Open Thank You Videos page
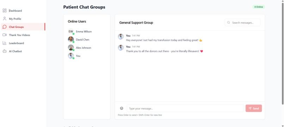The image size is (284, 127). click(23, 35)
